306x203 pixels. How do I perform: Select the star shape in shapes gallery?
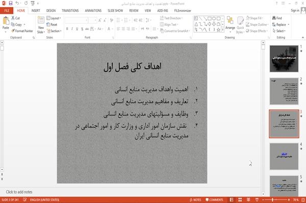click(x=219, y=30)
